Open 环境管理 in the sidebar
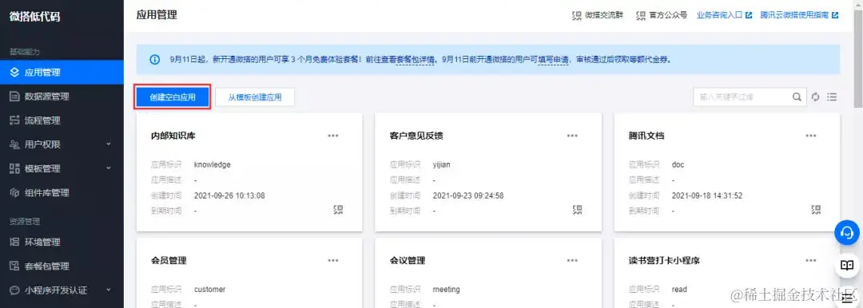The width and height of the screenshot is (863, 308). pyautogui.click(x=62, y=242)
